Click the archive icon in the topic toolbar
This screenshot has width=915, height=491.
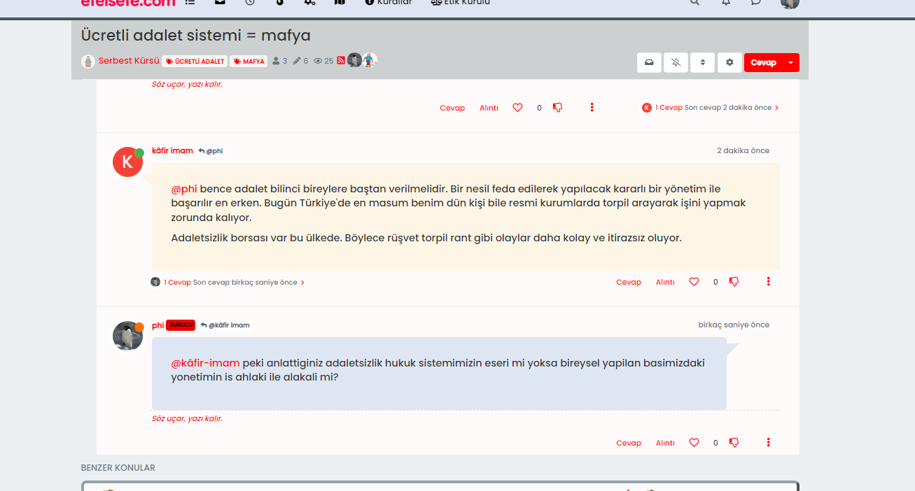pyautogui.click(x=649, y=62)
